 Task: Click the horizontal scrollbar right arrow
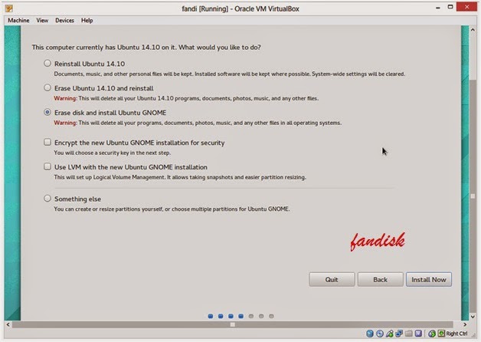pyautogui.click(x=465, y=324)
